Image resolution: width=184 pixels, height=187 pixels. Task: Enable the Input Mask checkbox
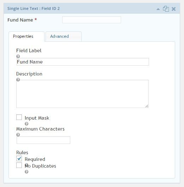click(x=19, y=117)
